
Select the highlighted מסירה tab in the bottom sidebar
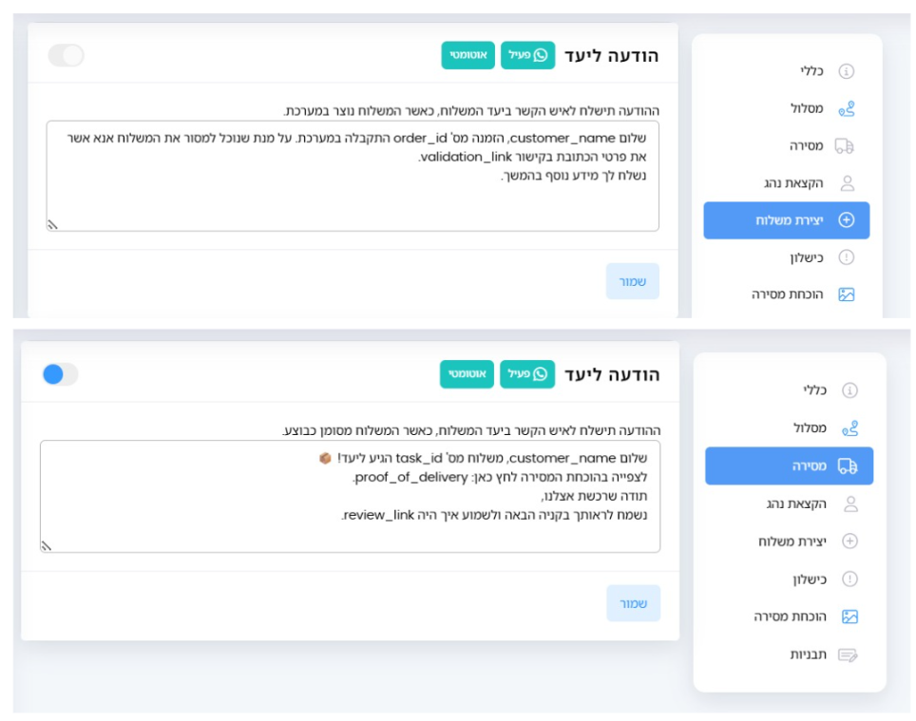point(790,465)
